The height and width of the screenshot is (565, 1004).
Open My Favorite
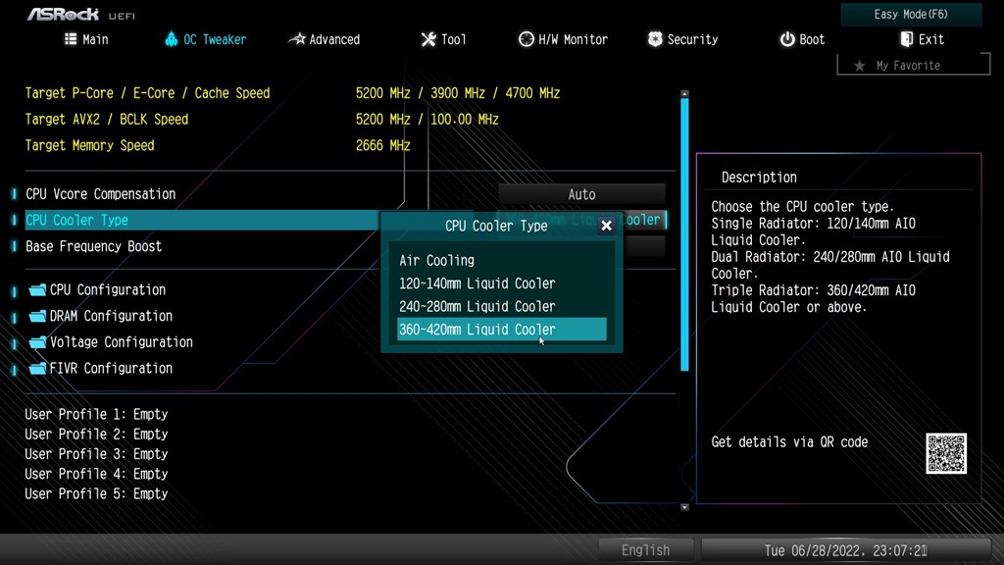(913, 66)
